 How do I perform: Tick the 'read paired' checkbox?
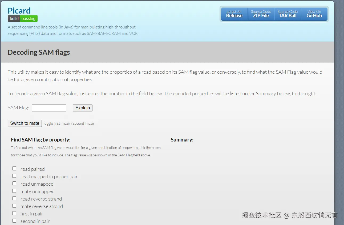[x=14, y=168]
